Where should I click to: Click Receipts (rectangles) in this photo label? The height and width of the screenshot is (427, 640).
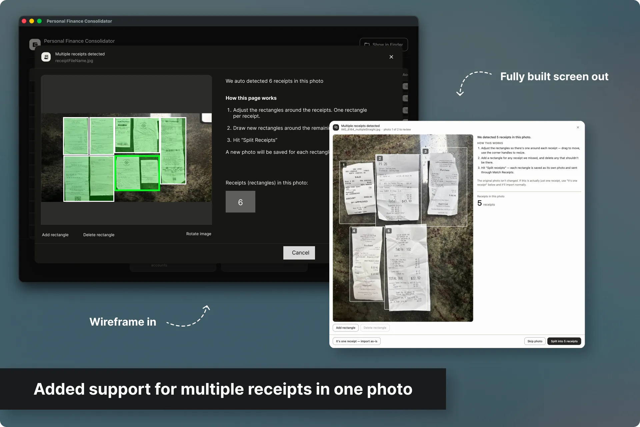[267, 183]
